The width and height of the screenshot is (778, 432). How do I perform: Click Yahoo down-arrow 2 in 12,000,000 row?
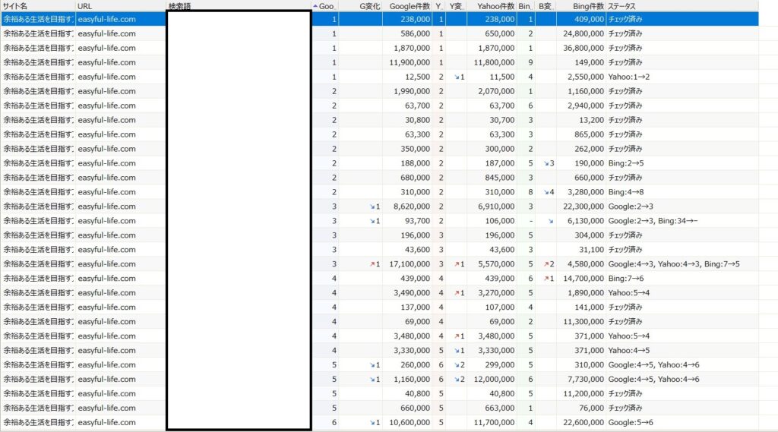460,379
